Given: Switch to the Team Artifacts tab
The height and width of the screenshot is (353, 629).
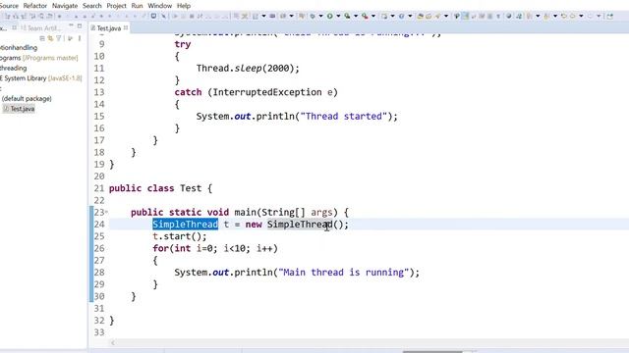Looking at the screenshot, I should pos(40,28).
